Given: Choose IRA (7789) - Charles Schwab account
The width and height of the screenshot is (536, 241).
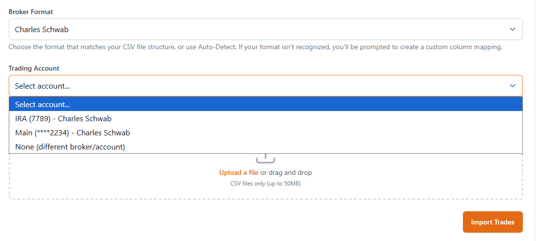Looking at the screenshot, I should pyautogui.click(x=63, y=118).
